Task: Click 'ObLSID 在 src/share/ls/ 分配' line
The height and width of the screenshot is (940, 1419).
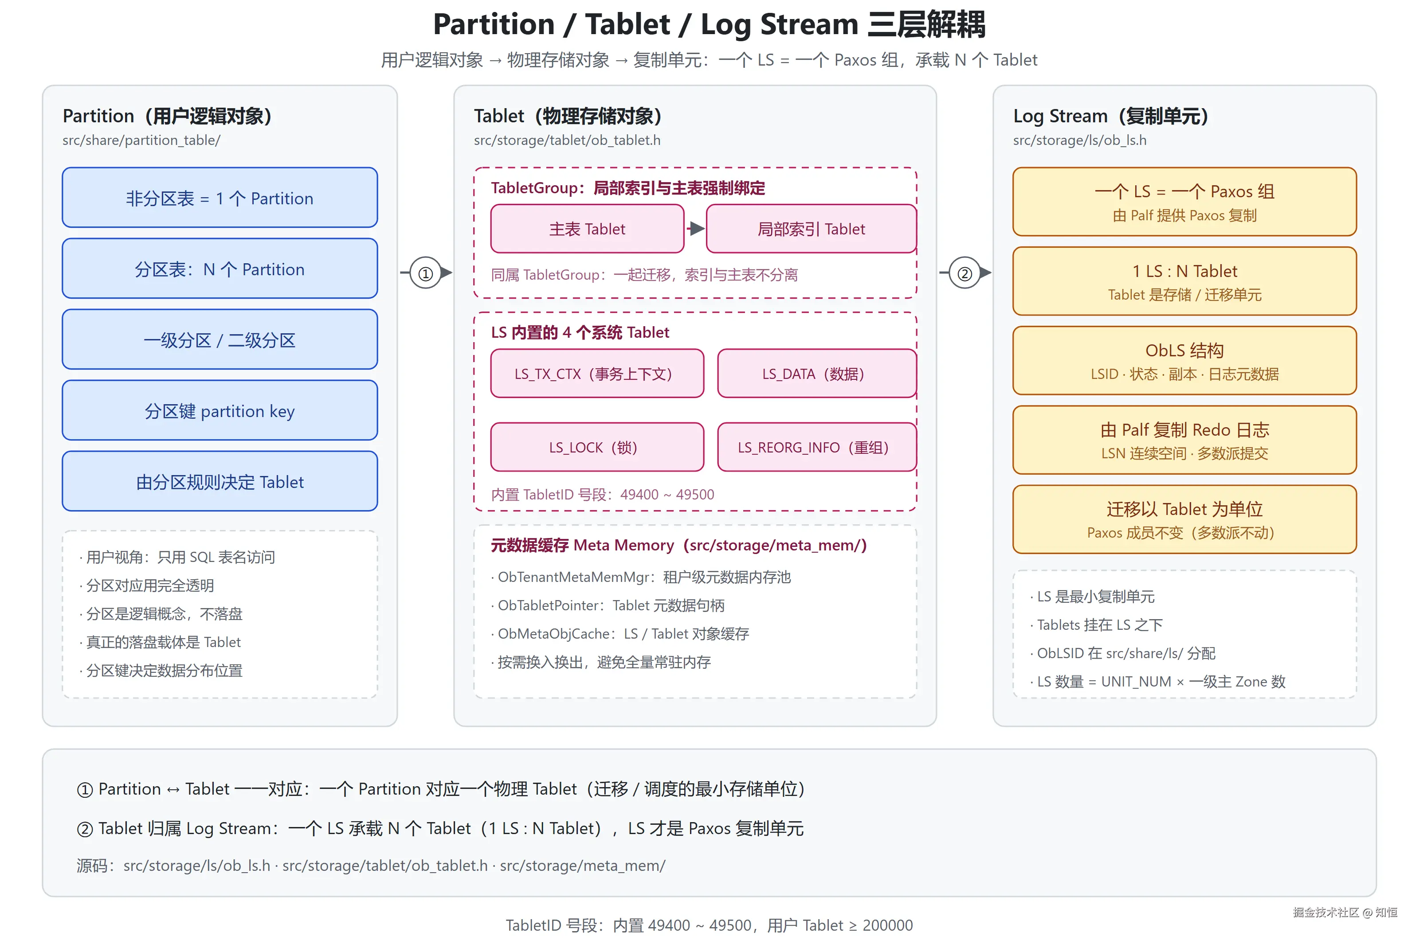Action: click(x=1123, y=653)
